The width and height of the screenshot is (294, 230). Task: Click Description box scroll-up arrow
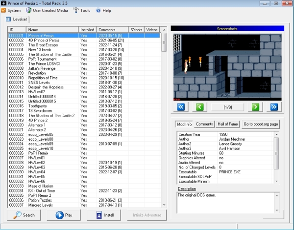277,195
